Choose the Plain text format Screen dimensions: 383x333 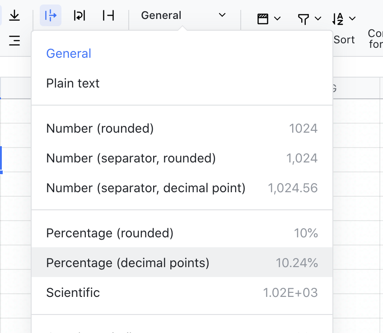point(73,83)
